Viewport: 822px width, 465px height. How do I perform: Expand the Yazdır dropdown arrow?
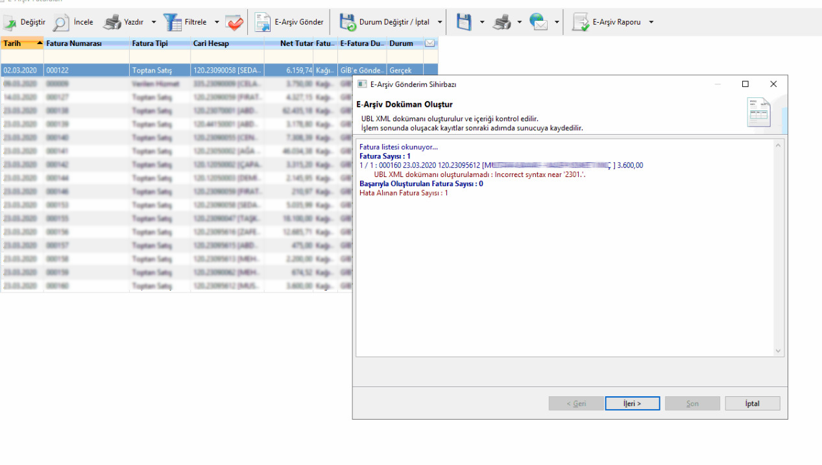click(154, 23)
